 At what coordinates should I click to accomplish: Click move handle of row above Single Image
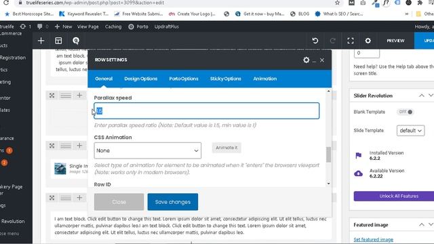click(x=52, y=146)
